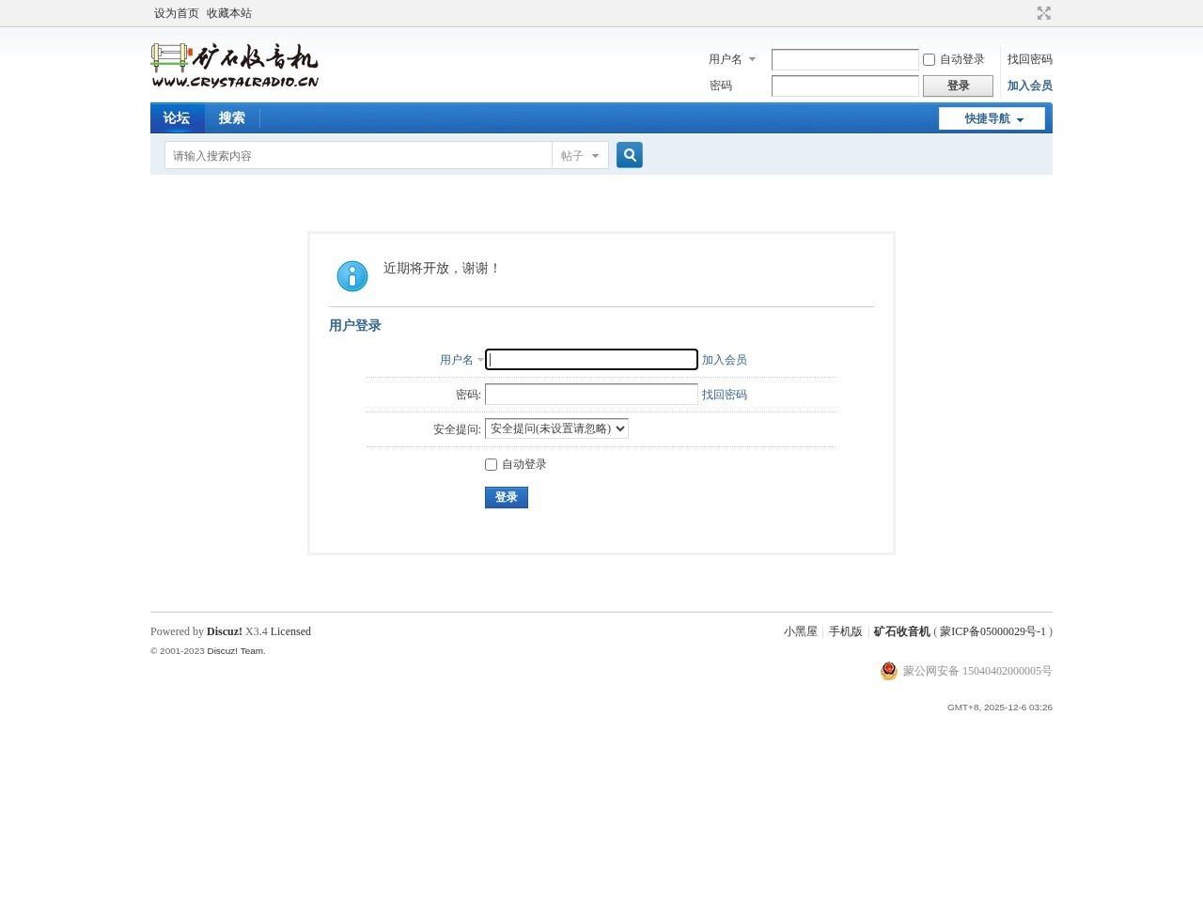
Task: Open the 帖子 search type dropdown
Action: pyautogui.click(x=580, y=156)
